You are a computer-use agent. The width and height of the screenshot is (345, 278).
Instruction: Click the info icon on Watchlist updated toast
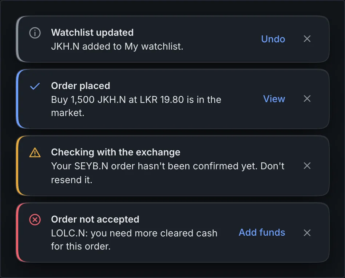(35, 33)
